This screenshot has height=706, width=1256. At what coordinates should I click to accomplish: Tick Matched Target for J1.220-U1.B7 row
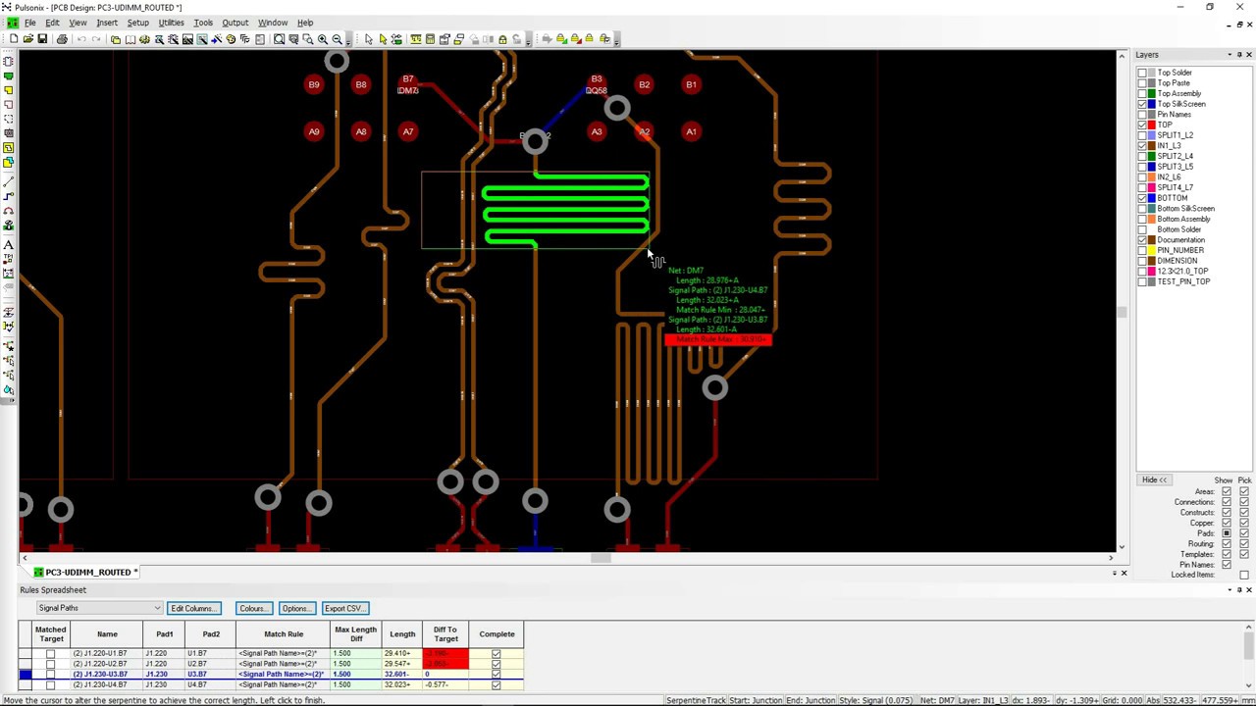(50, 653)
